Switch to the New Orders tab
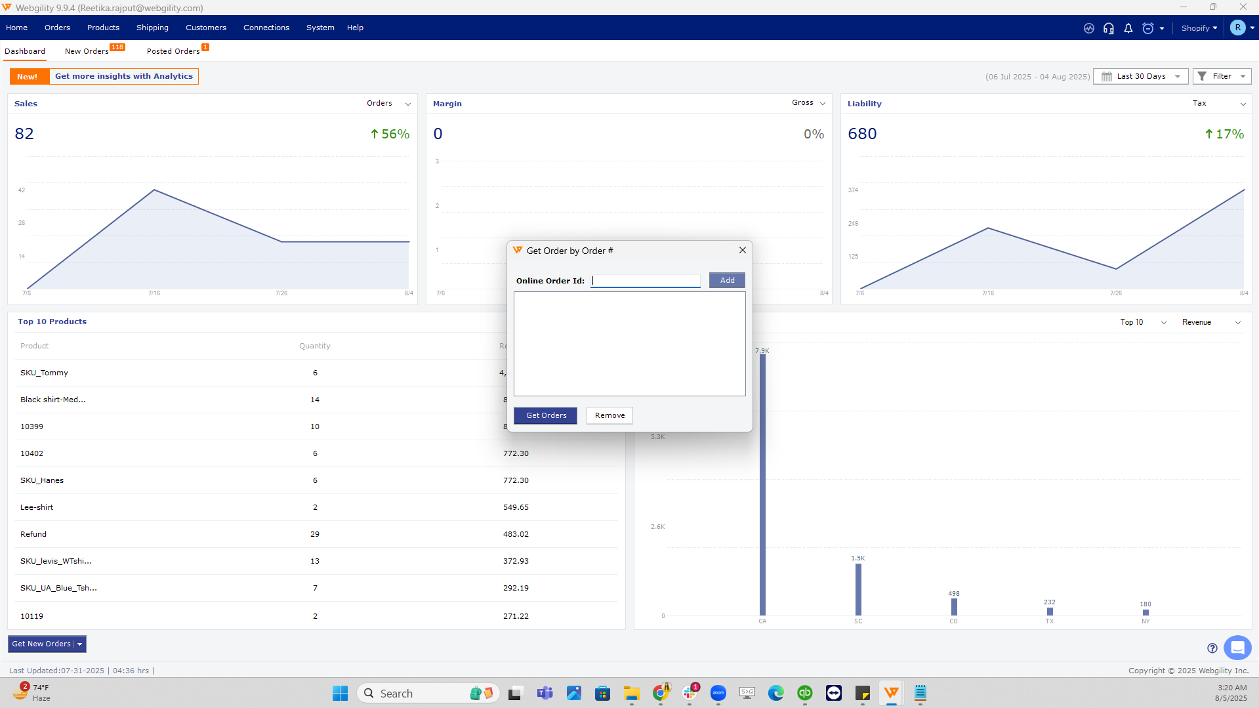1259x708 pixels. [x=87, y=51]
